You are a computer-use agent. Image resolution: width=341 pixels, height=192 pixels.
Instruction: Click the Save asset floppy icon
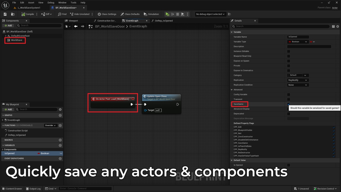pos(5,14)
